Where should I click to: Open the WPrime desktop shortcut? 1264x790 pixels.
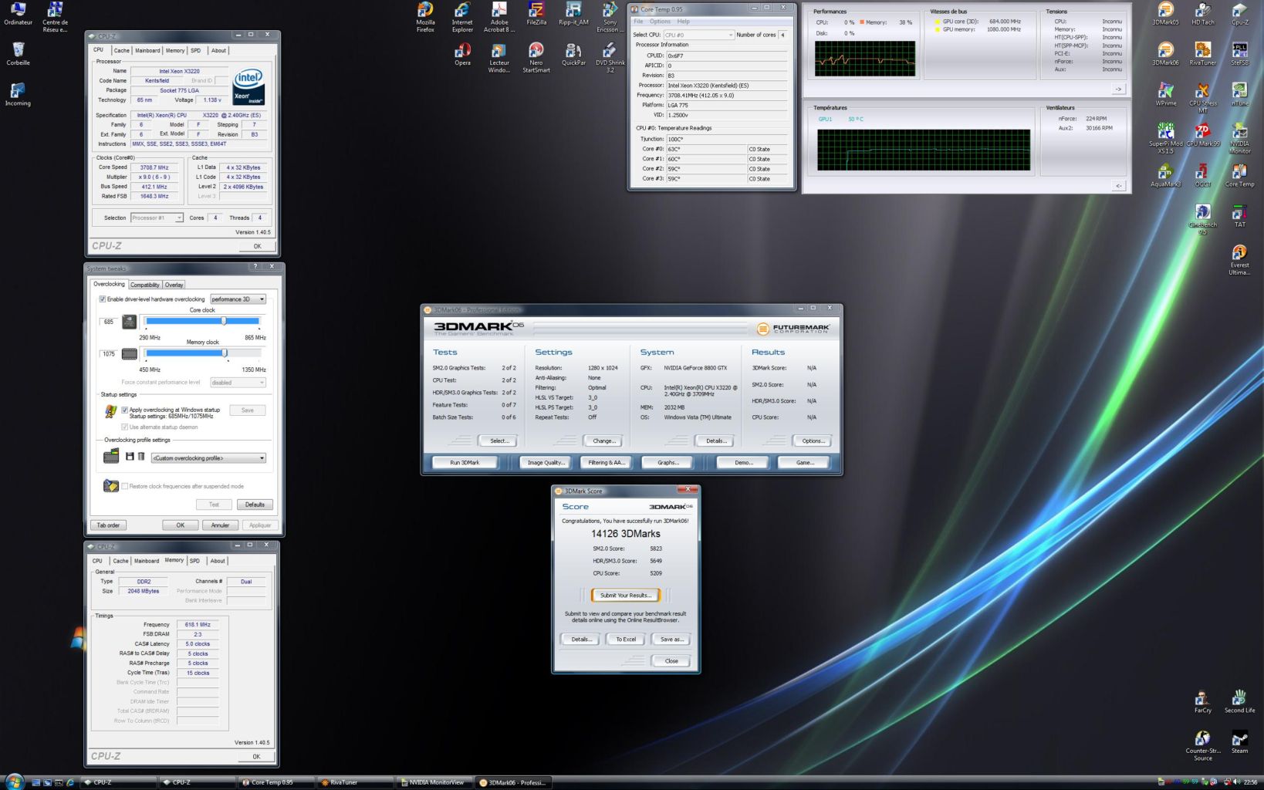pos(1165,94)
